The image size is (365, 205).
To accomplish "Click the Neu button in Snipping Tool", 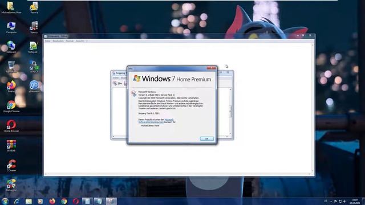I will [x=118, y=83].
